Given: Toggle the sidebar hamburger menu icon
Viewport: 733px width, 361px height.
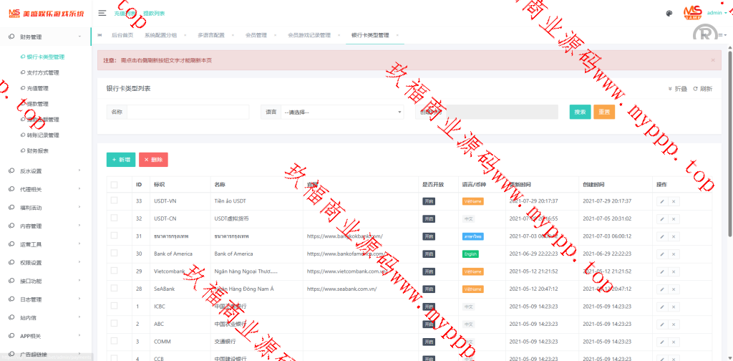Looking at the screenshot, I should pyautogui.click(x=102, y=13).
